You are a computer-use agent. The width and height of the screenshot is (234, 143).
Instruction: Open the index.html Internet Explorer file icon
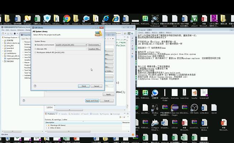click(x=116, y=19)
